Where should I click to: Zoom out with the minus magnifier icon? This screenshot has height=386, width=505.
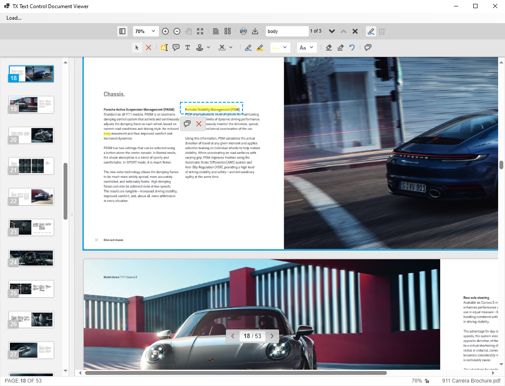click(x=177, y=31)
